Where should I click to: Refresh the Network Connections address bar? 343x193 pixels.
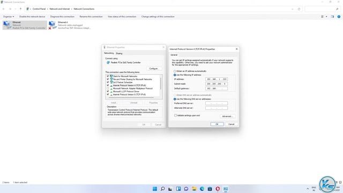point(299,9)
